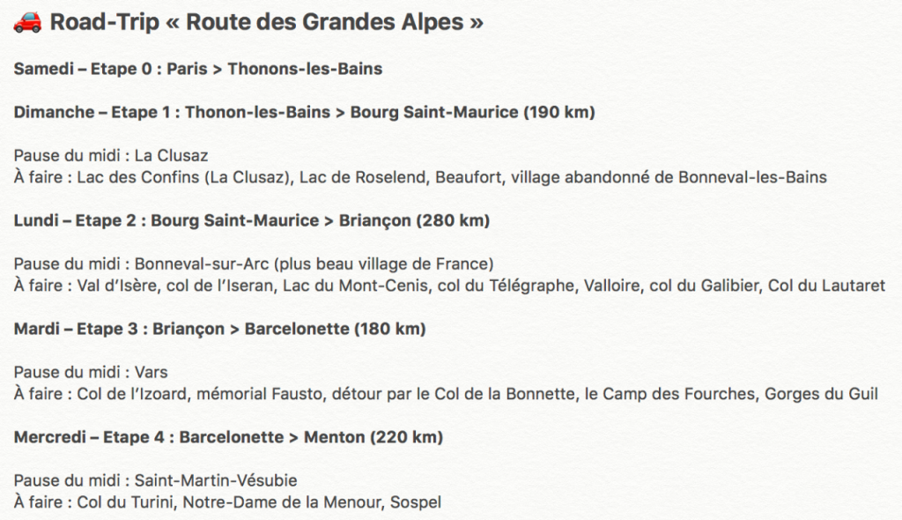Viewport: 902px width, 520px height.
Task: Click the (180 km) distance text
Action: (x=390, y=328)
